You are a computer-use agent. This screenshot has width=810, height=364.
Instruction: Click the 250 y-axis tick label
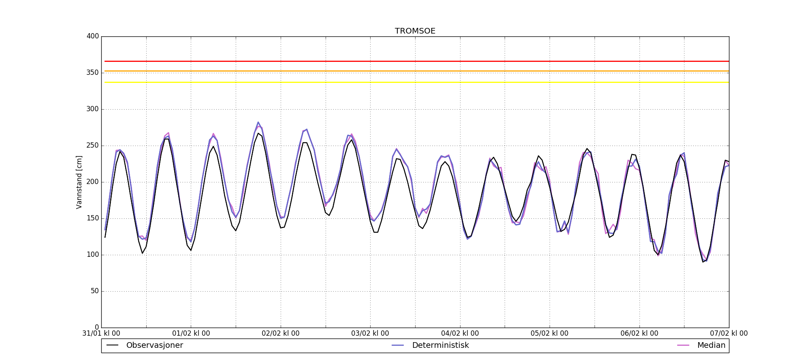pyautogui.click(x=93, y=146)
